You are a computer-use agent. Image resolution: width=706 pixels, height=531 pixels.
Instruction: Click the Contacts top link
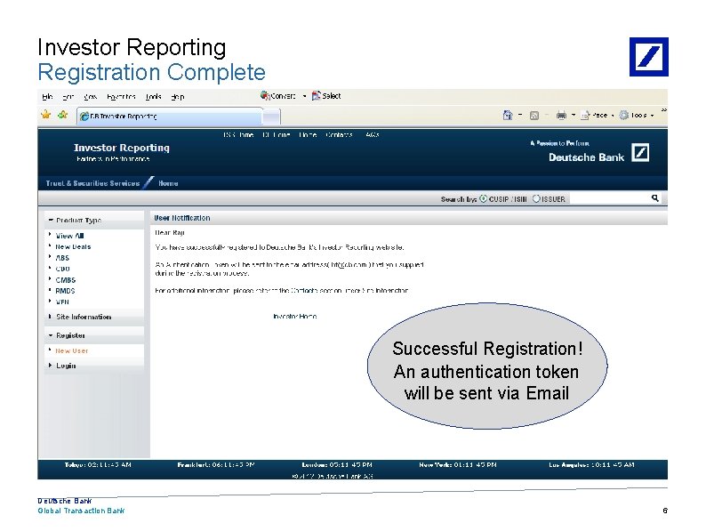tap(339, 134)
